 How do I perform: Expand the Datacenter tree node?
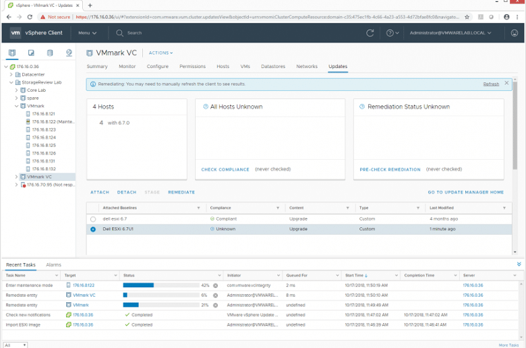point(11,74)
